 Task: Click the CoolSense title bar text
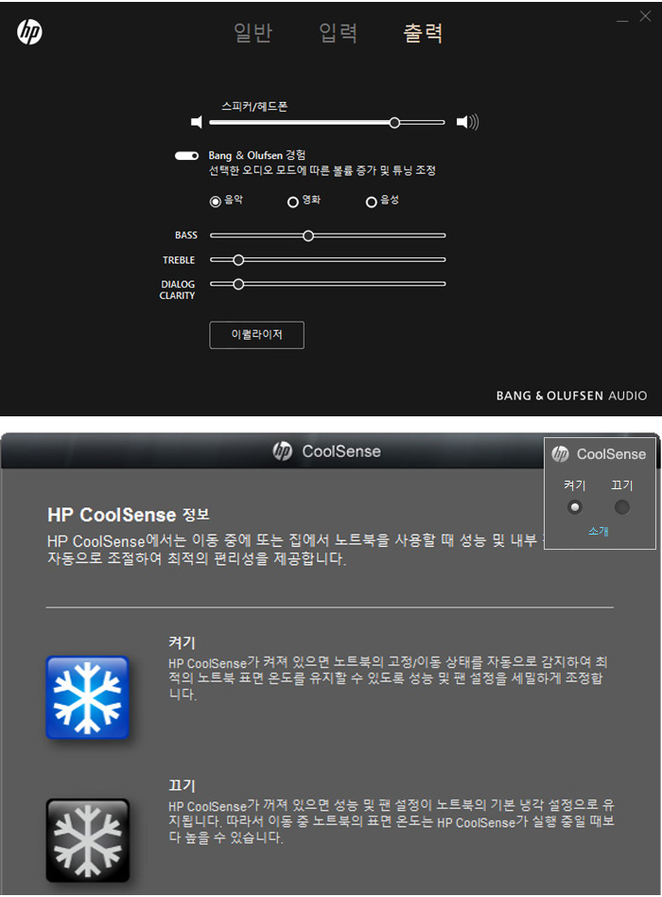tap(341, 451)
